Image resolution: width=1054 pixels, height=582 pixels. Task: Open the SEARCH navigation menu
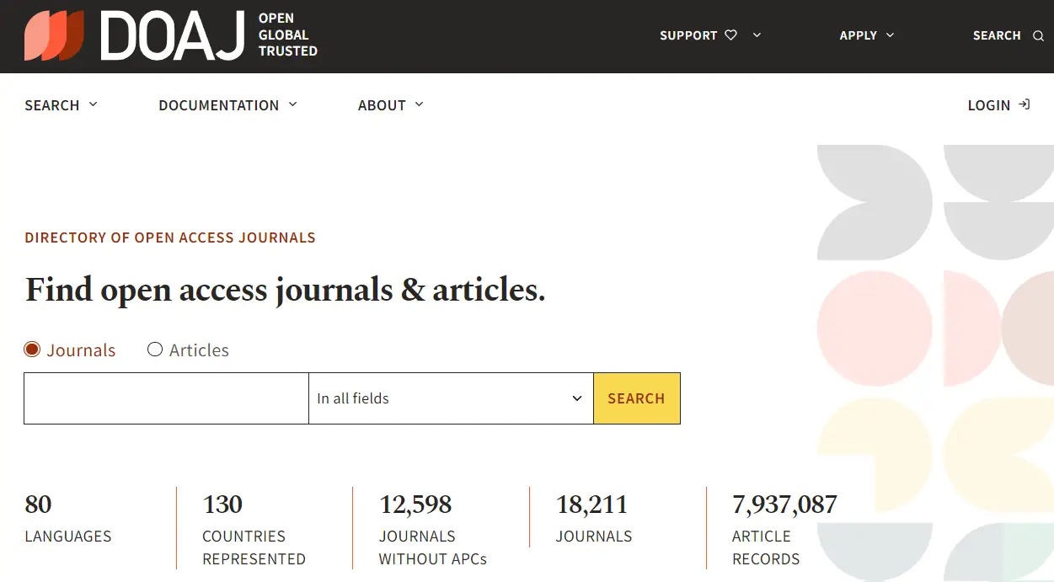click(x=62, y=105)
